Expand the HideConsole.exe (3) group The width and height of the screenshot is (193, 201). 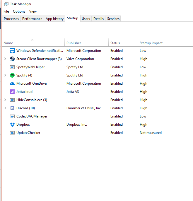tap(5, 100)
